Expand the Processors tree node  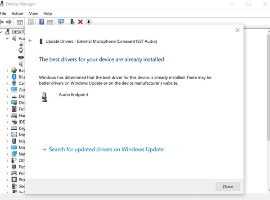7,180
